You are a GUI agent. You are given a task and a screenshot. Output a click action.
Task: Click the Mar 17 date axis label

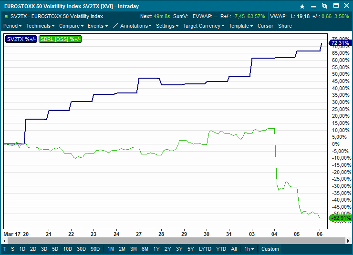pyautogui.click(x=12, y=234)
